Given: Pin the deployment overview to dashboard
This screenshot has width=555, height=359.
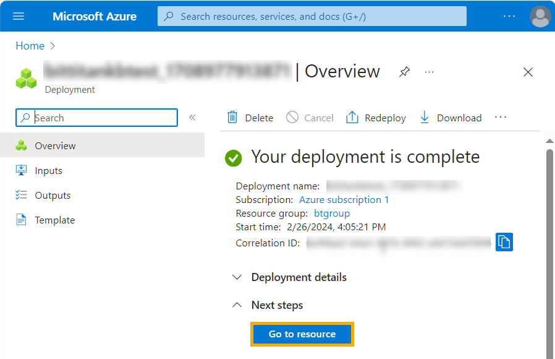Looking at the screenshot, I should (404, 72).
